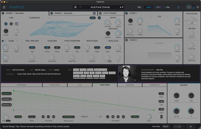Click the Sound Design Tips lightbulb icon
This screenshot has width=201, height=129.
[x=178, y=7]
